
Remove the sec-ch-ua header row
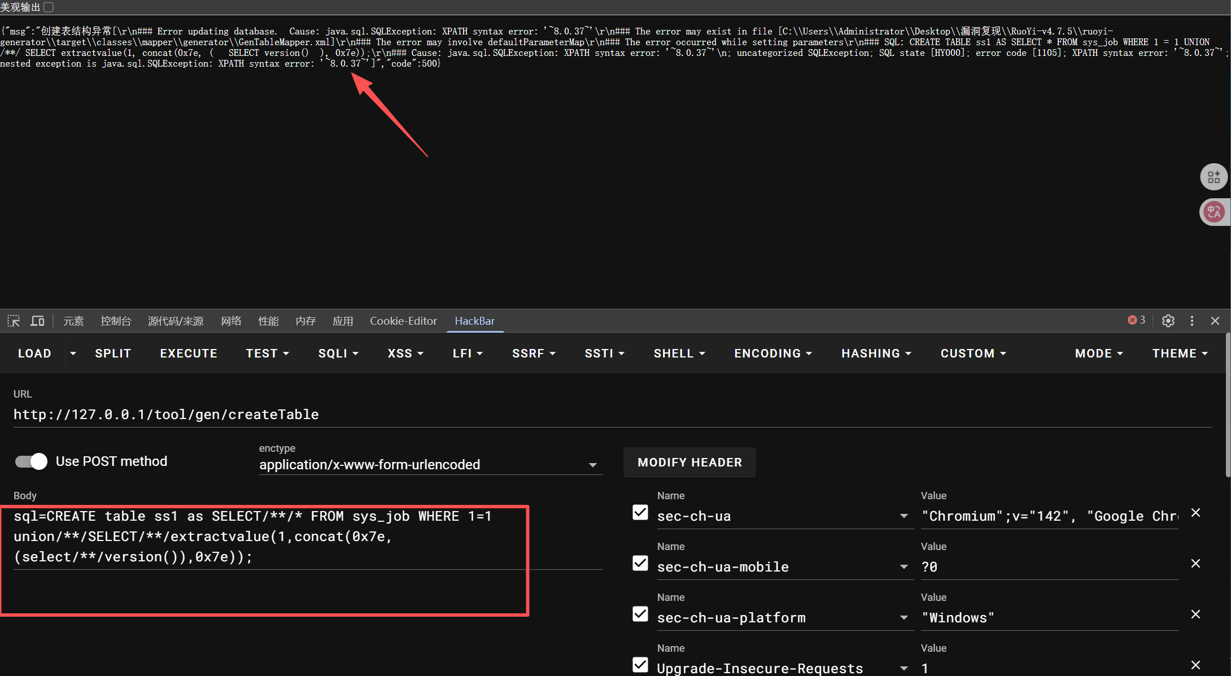coord(1195,513)
